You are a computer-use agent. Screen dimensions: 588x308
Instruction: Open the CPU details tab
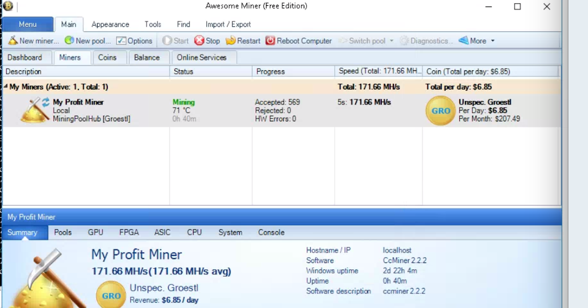coord(195,233)
